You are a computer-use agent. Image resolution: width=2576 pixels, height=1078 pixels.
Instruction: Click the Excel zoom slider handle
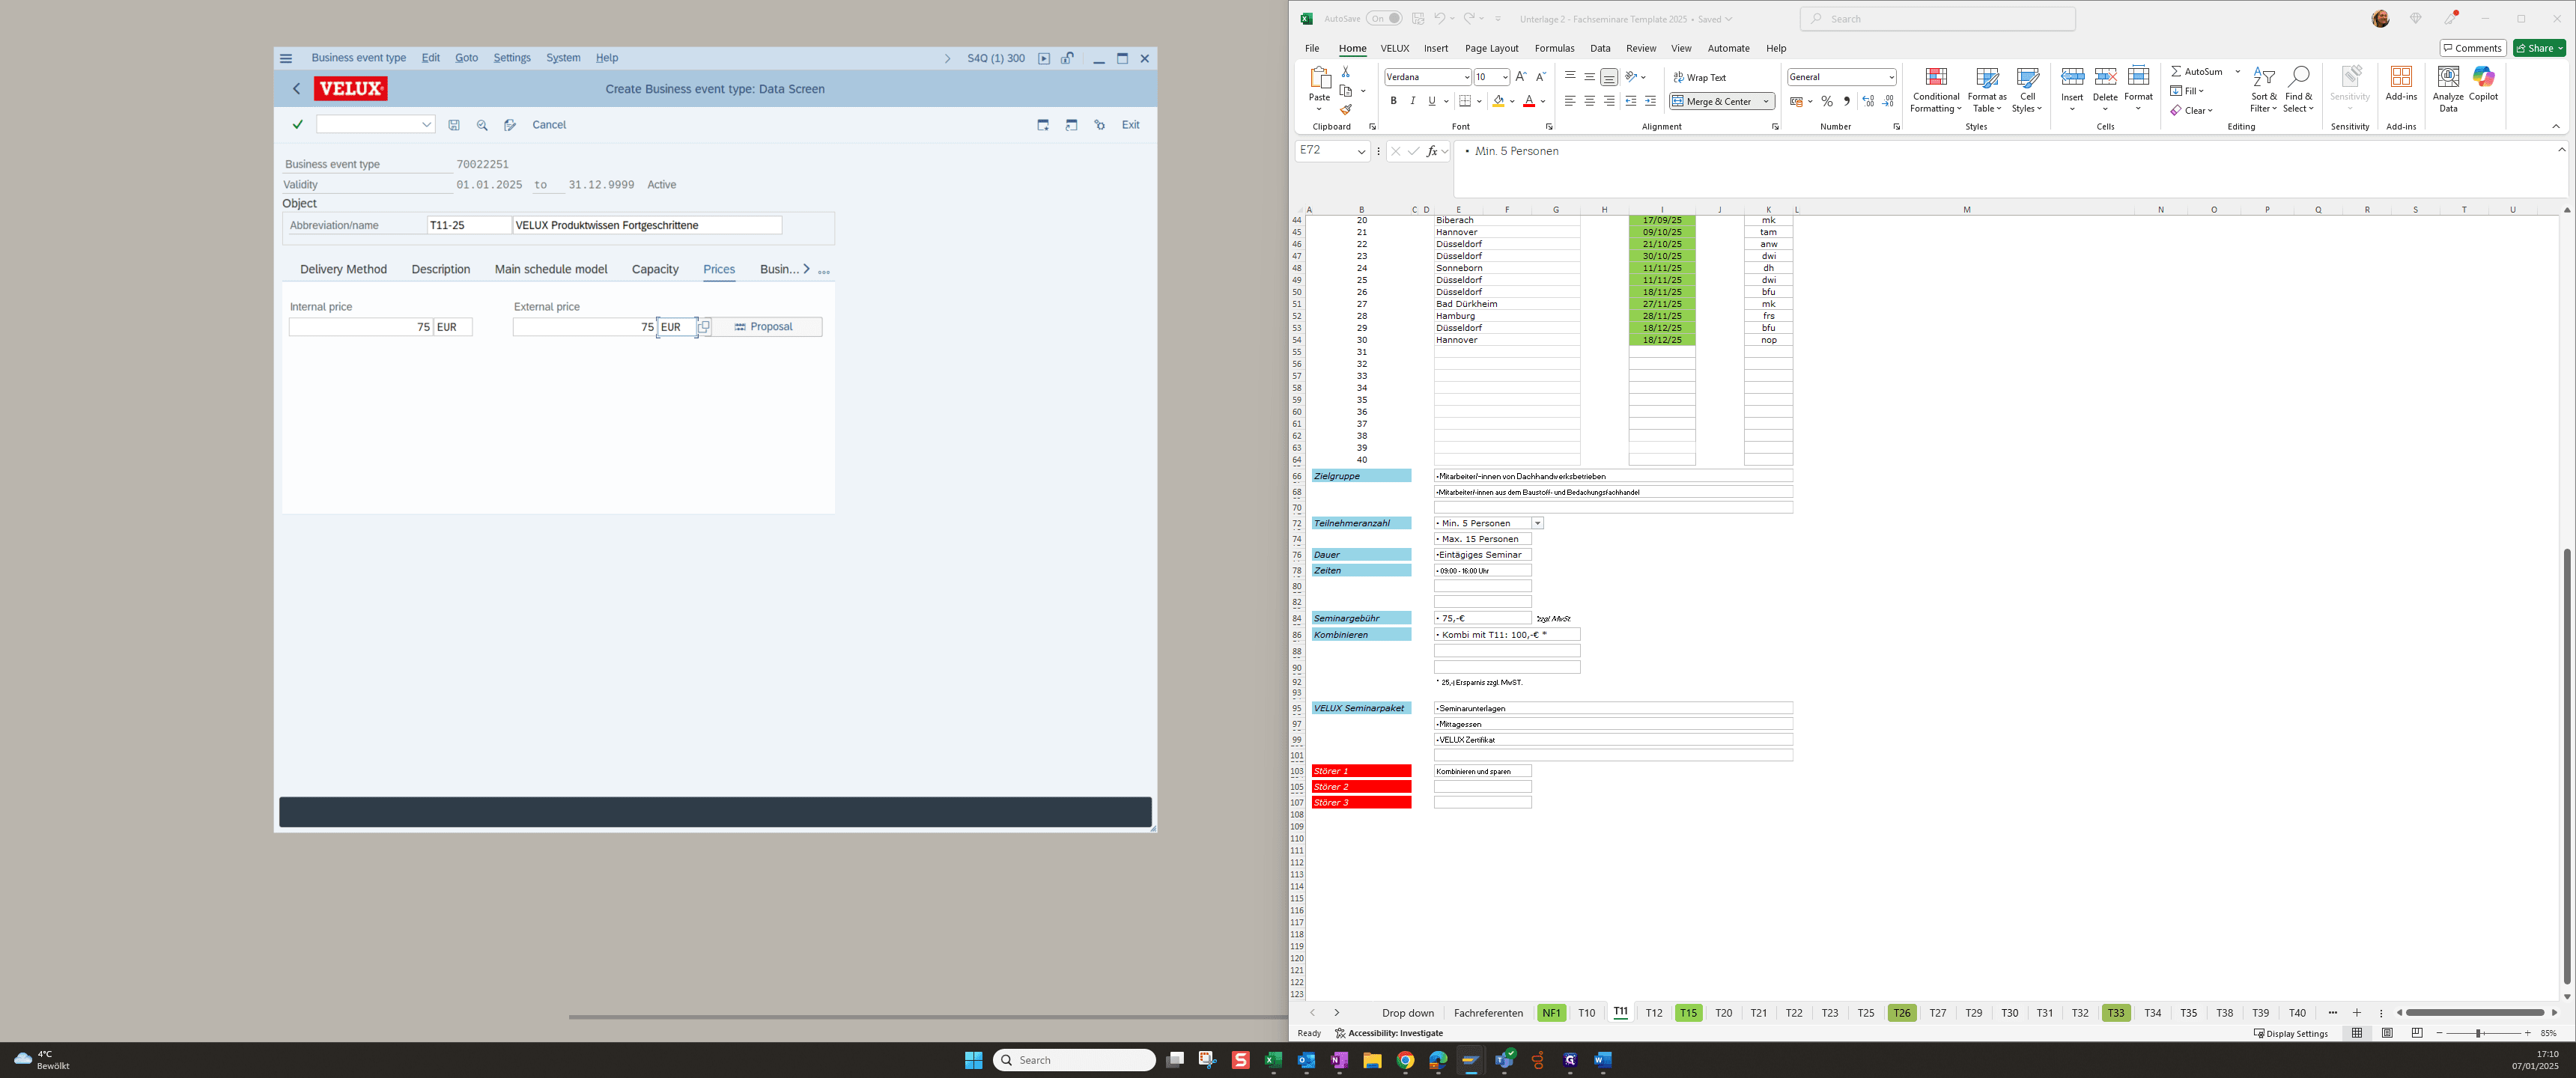pos(2479,1033)
